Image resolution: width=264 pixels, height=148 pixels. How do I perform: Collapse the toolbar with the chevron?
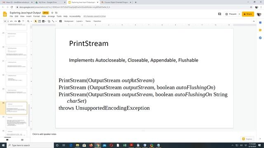(254, 21)
